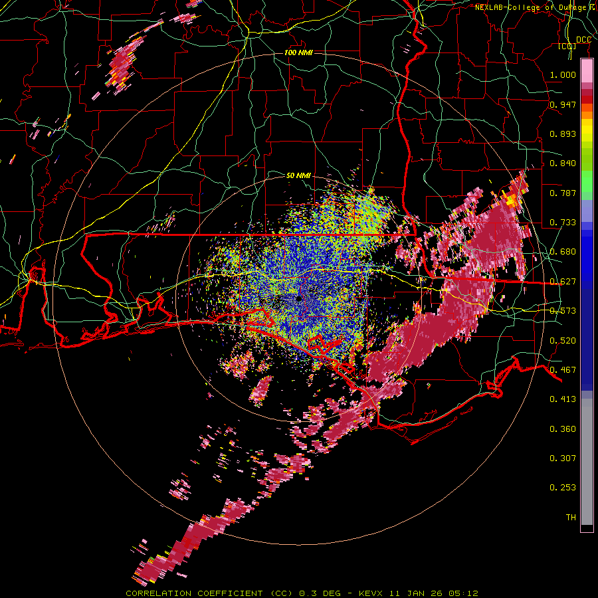Pick the light pink band on the color bar
This screenshot has width=598, height=598.
point(587,71)
